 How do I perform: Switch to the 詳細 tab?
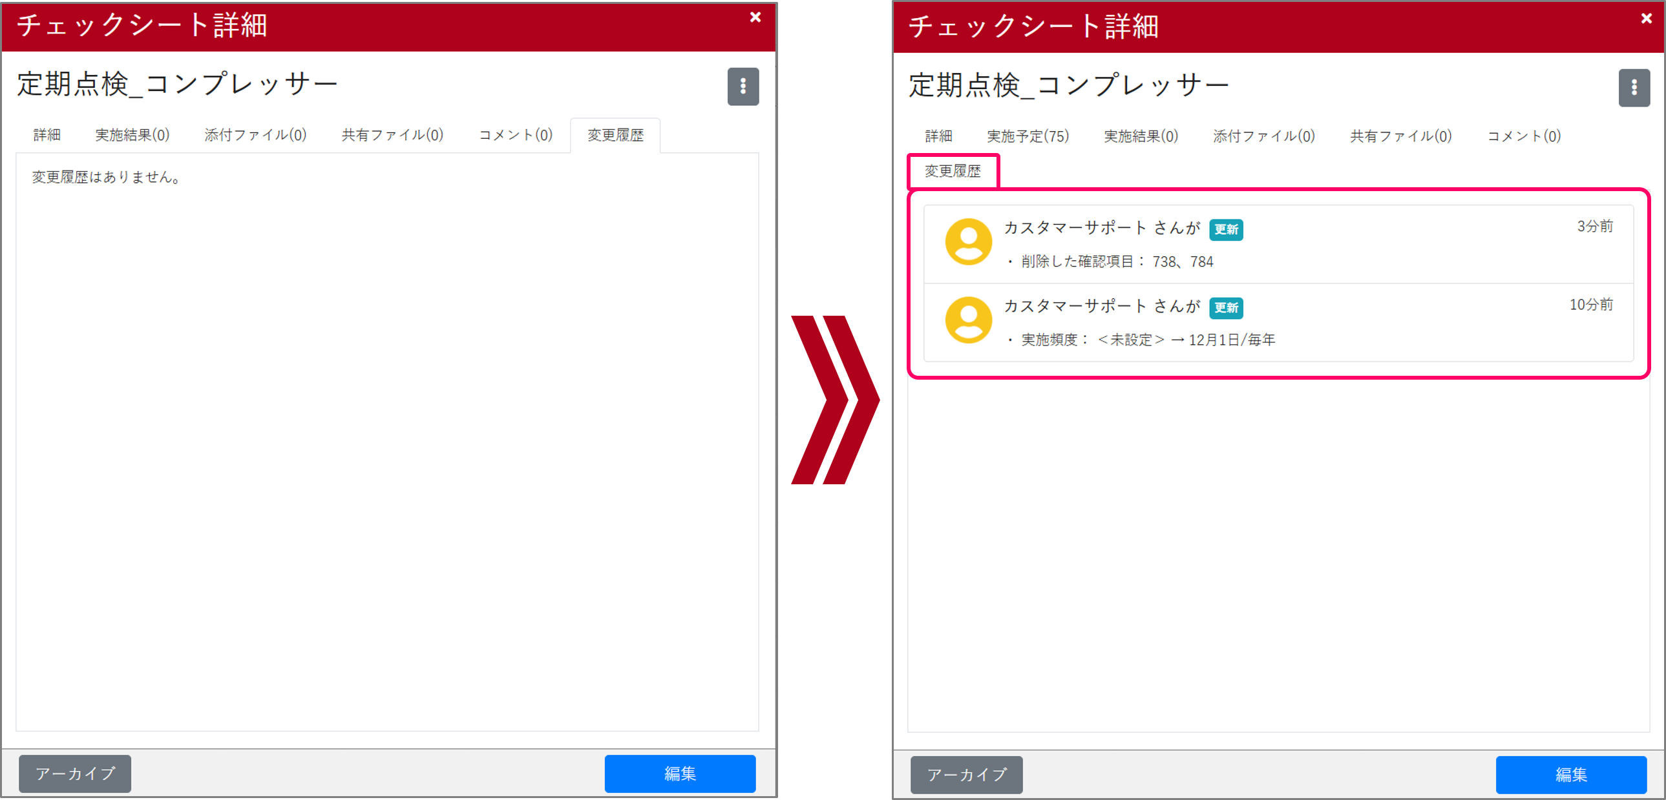pyautogui.click(x=45, y=134)
